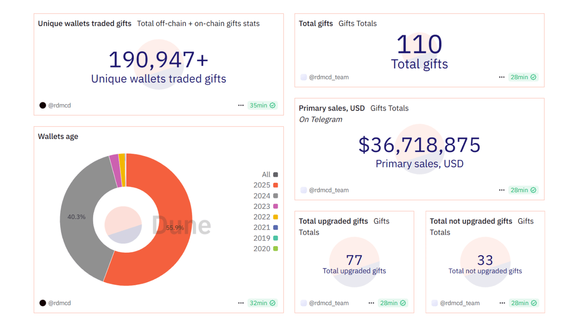The height and width of the screenshot is (325, 579).
Task: Open Total off-chain + on-chain gifts stats query
Action: pyautogui.click(x=198, y=23)
